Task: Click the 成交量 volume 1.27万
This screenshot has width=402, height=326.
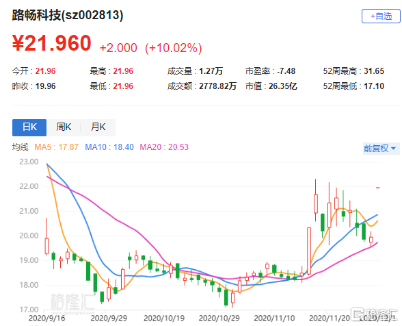Action: click(211, 71)
